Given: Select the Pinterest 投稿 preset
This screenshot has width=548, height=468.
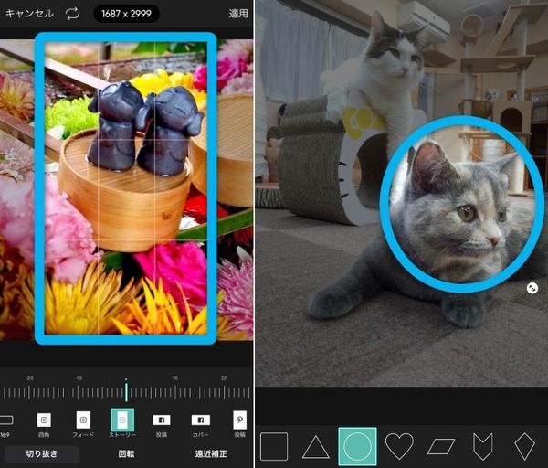Looking at the screenshot, I should pyautogui.click(x=239, y=424).
